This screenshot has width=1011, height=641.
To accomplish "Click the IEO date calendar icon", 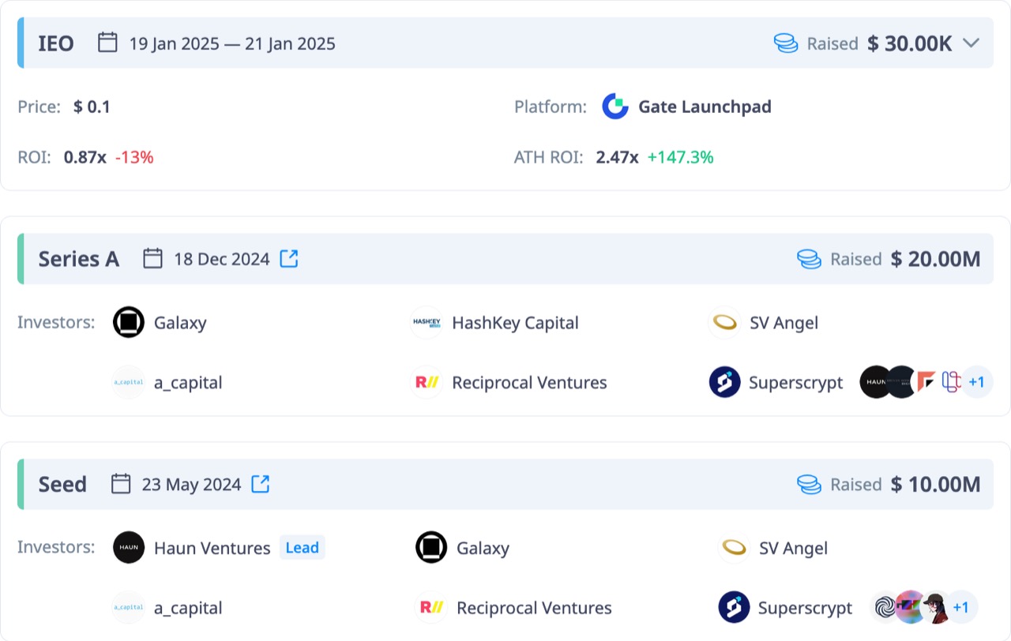I will 107,43.
